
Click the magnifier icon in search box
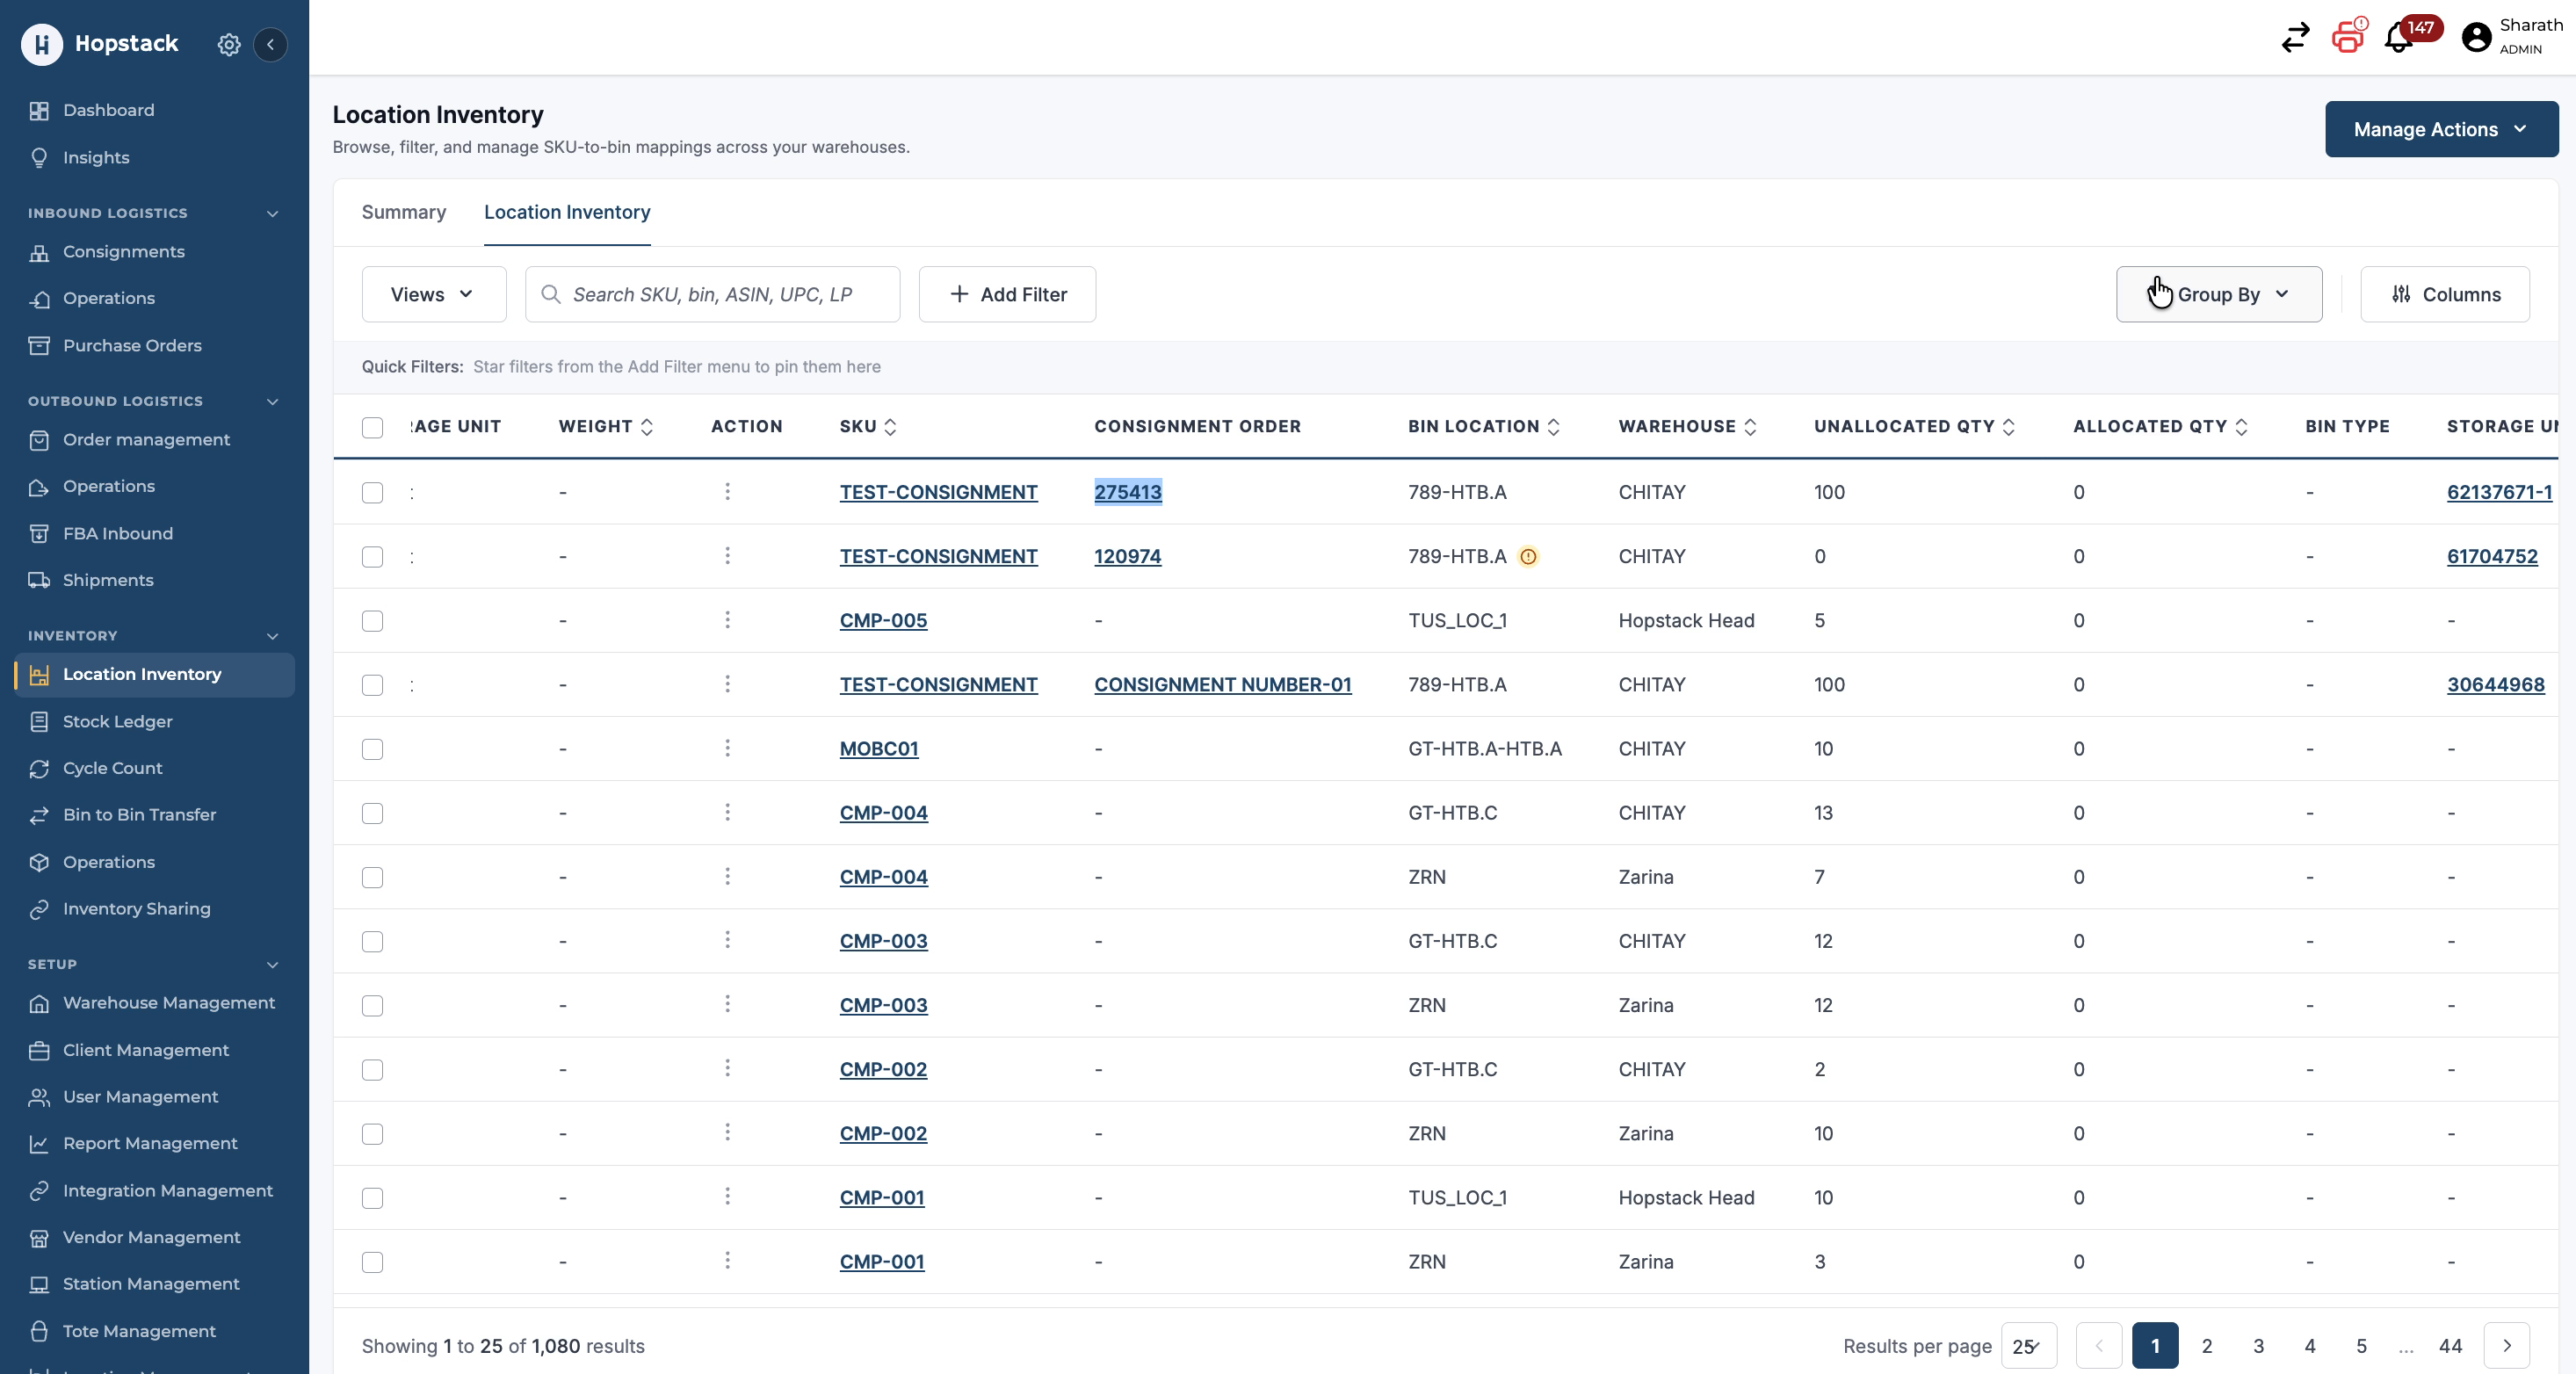(550, 294)
